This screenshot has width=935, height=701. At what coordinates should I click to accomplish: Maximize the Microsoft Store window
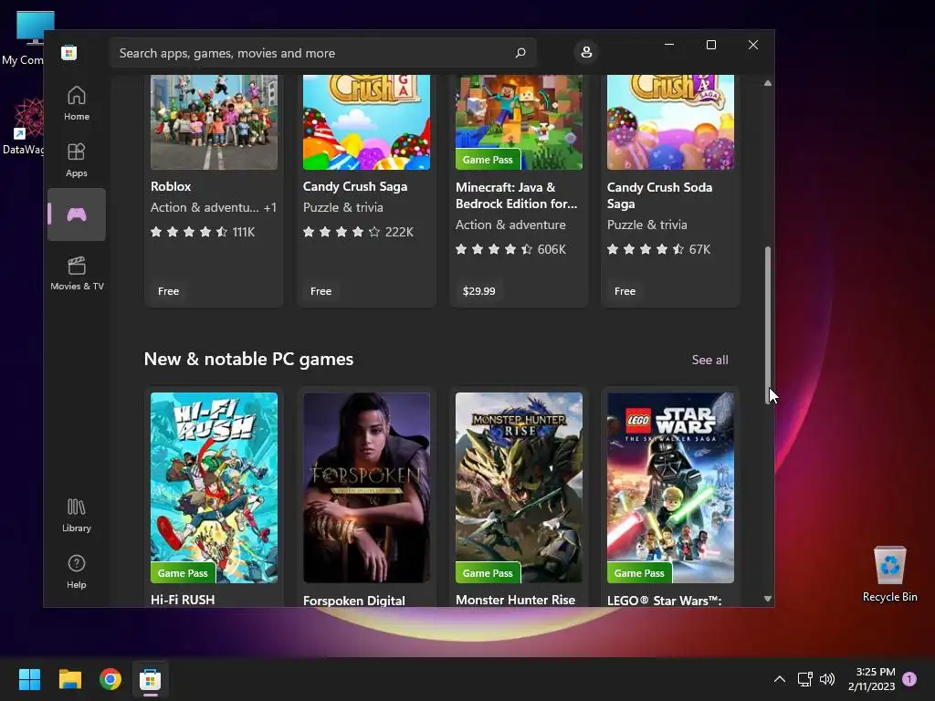point(710,45)
